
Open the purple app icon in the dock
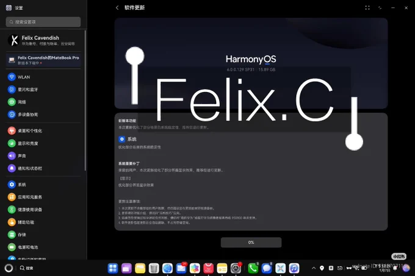click(x=126, y=268)
